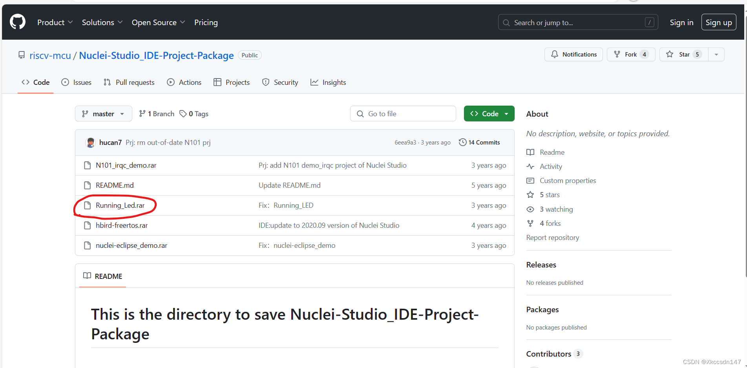This screenshot has height=368, width=747.
Task: Expand the Solutions menu
Action: tap(102, 22)
